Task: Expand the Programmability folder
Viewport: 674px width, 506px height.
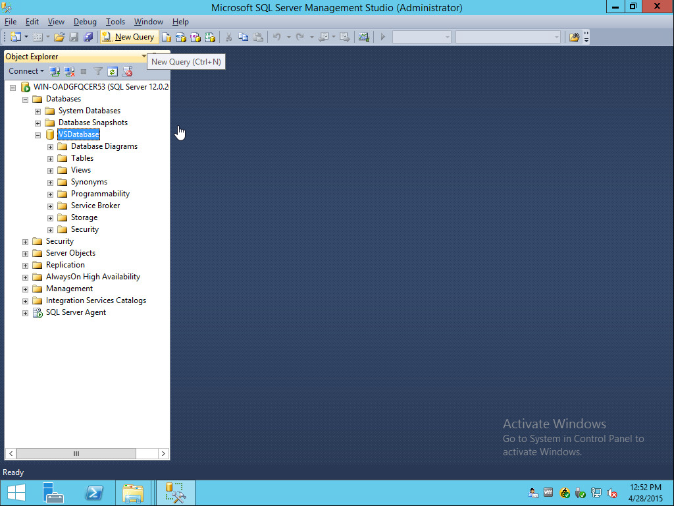Action: click(x=50, y=194)
